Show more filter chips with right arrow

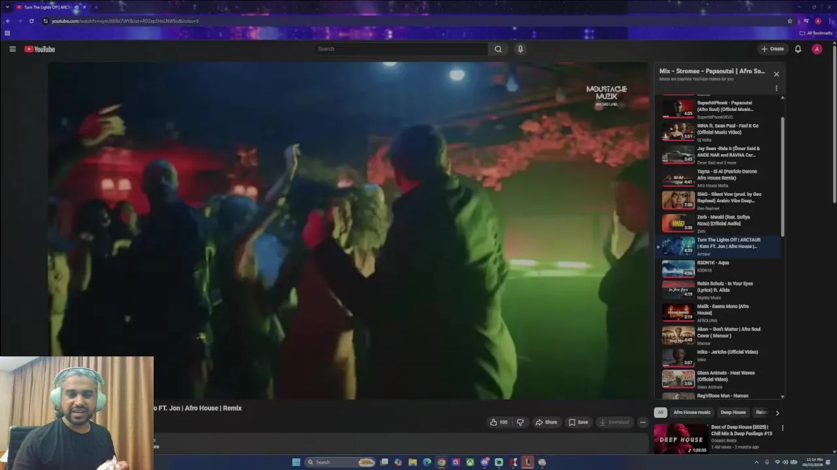[x=777, y=413]
